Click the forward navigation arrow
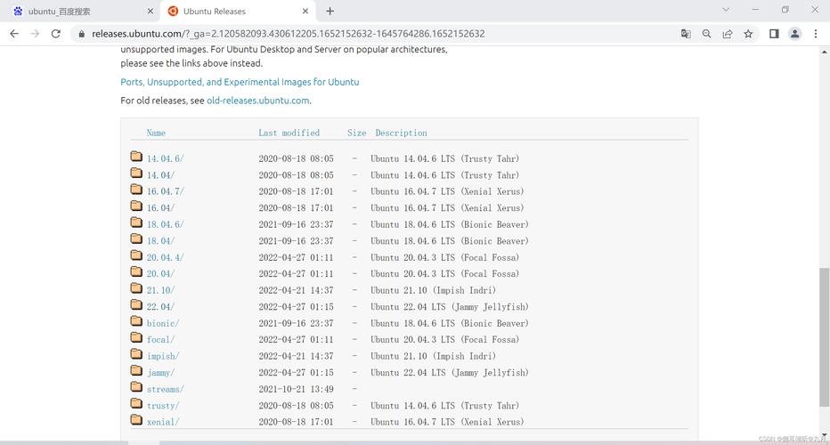830x445 pixels. click(x=35, y=33)
